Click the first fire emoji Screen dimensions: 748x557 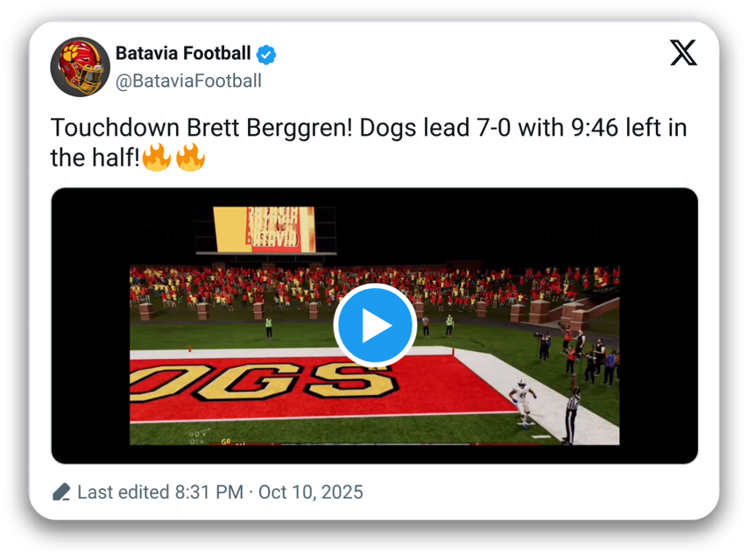[x=157, y=159]
